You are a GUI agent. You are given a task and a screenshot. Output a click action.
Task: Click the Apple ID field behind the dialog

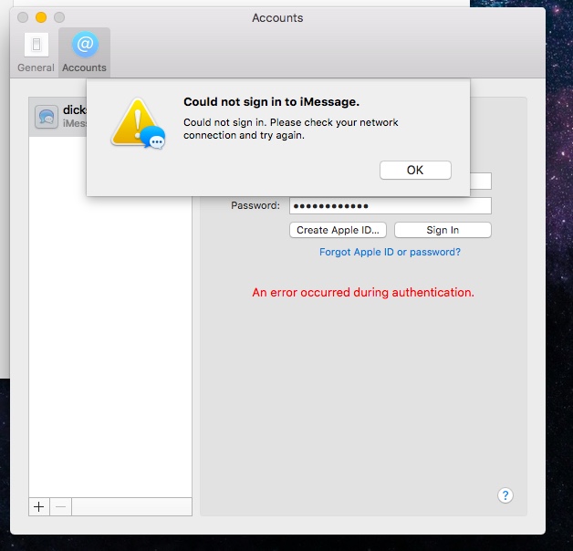pos(481,182)
